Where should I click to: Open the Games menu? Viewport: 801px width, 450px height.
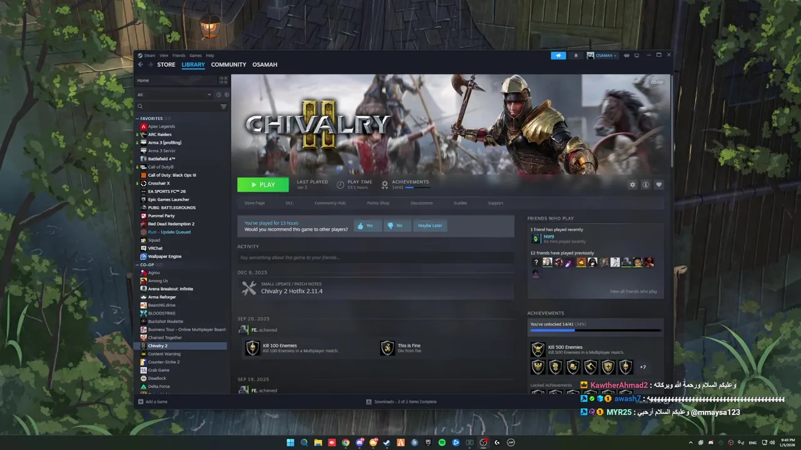pos(195,56)
